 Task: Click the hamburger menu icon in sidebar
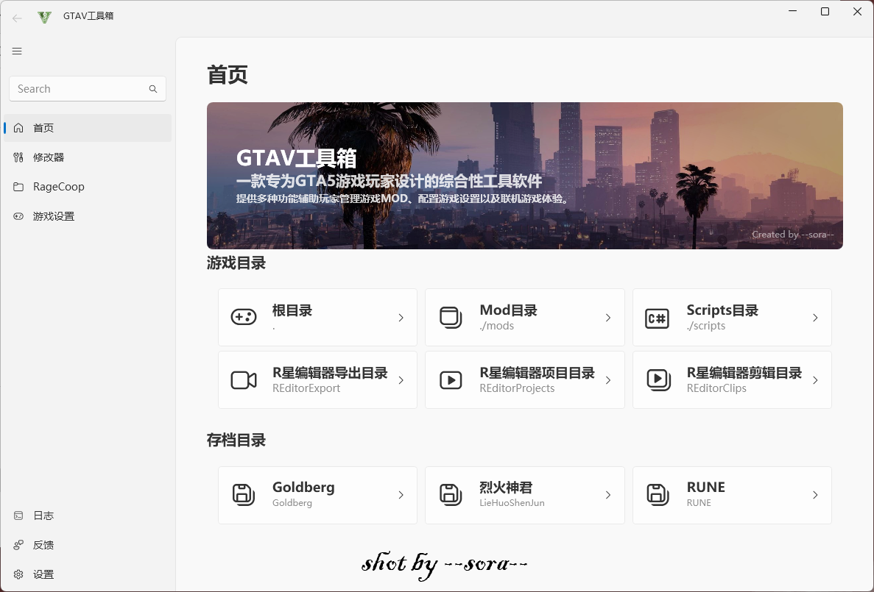tap(17, 51)
